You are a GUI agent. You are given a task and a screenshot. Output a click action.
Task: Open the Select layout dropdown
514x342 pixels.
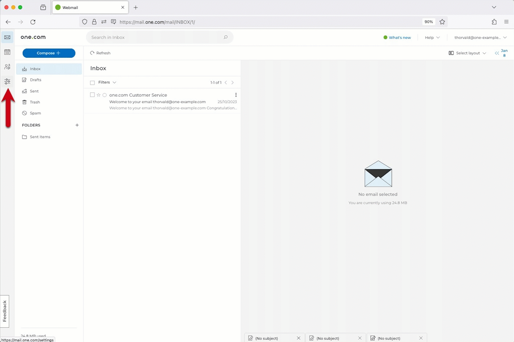[467, 53]
